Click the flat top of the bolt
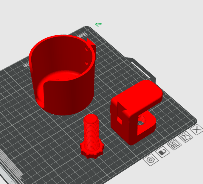Viewport: 203px width, 184px height. point(91,118)
